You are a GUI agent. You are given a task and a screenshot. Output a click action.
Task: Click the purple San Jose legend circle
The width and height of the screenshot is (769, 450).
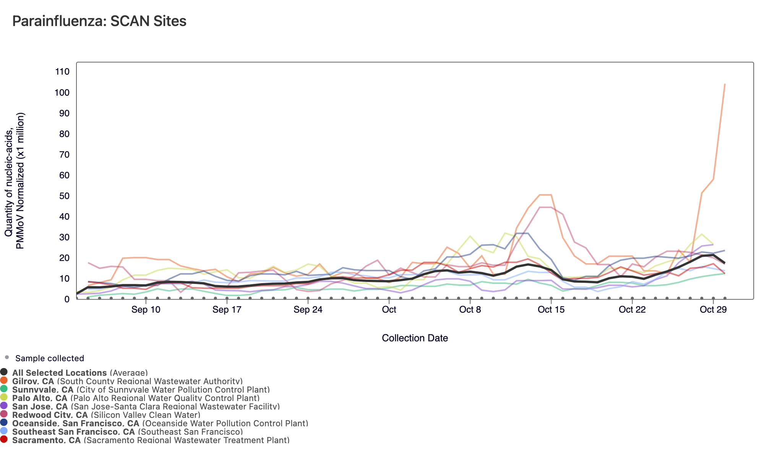point(4,406)
